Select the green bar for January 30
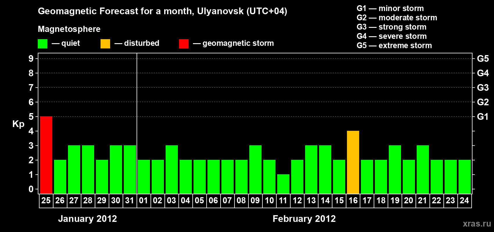The image size is (494, 232). coord(116,169)
